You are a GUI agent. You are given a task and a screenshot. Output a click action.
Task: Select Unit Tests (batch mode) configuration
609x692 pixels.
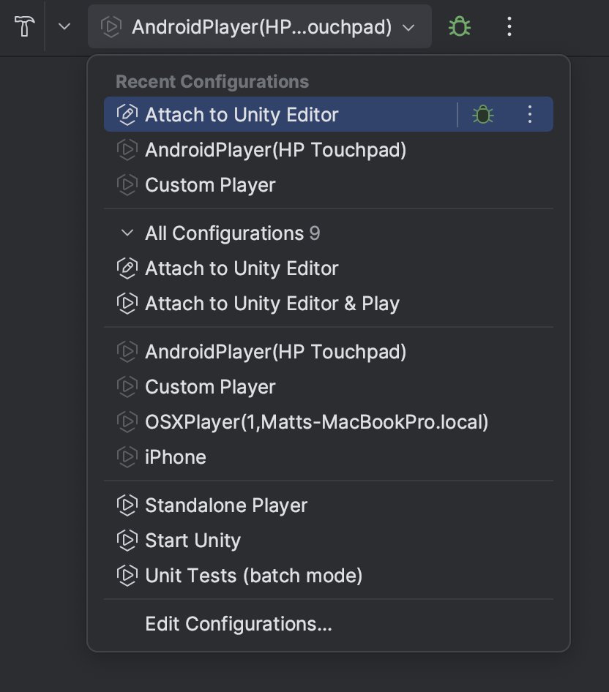point(328,576)
